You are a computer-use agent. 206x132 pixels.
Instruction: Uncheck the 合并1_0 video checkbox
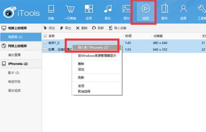(45, 43)
